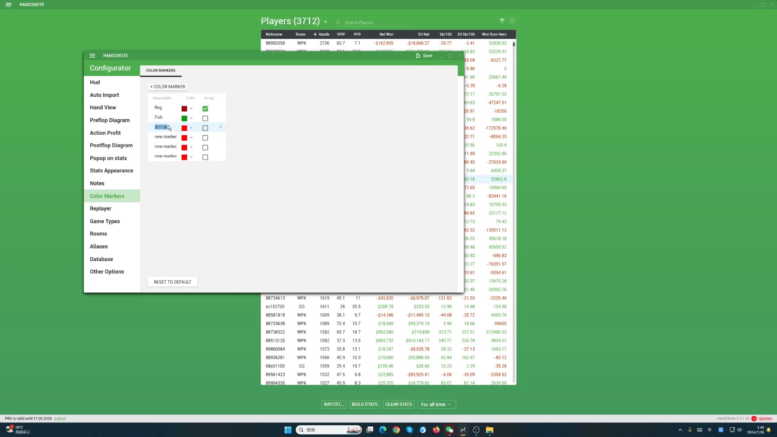Open the Stats Appearance section
The image size is (777, 437).
(111, 171)
